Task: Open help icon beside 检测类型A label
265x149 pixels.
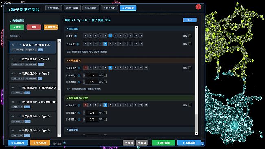Action: pyautogui.click(x=79, y=68)
